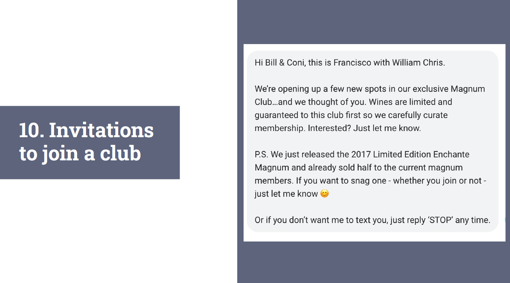Click the 'Or if you don't want me' line

(314, 220)
